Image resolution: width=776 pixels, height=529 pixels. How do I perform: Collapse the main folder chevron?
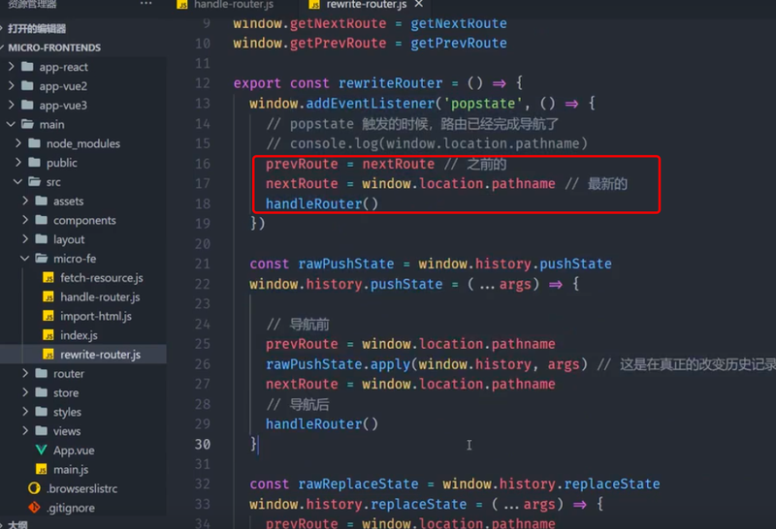click(12, 124)
